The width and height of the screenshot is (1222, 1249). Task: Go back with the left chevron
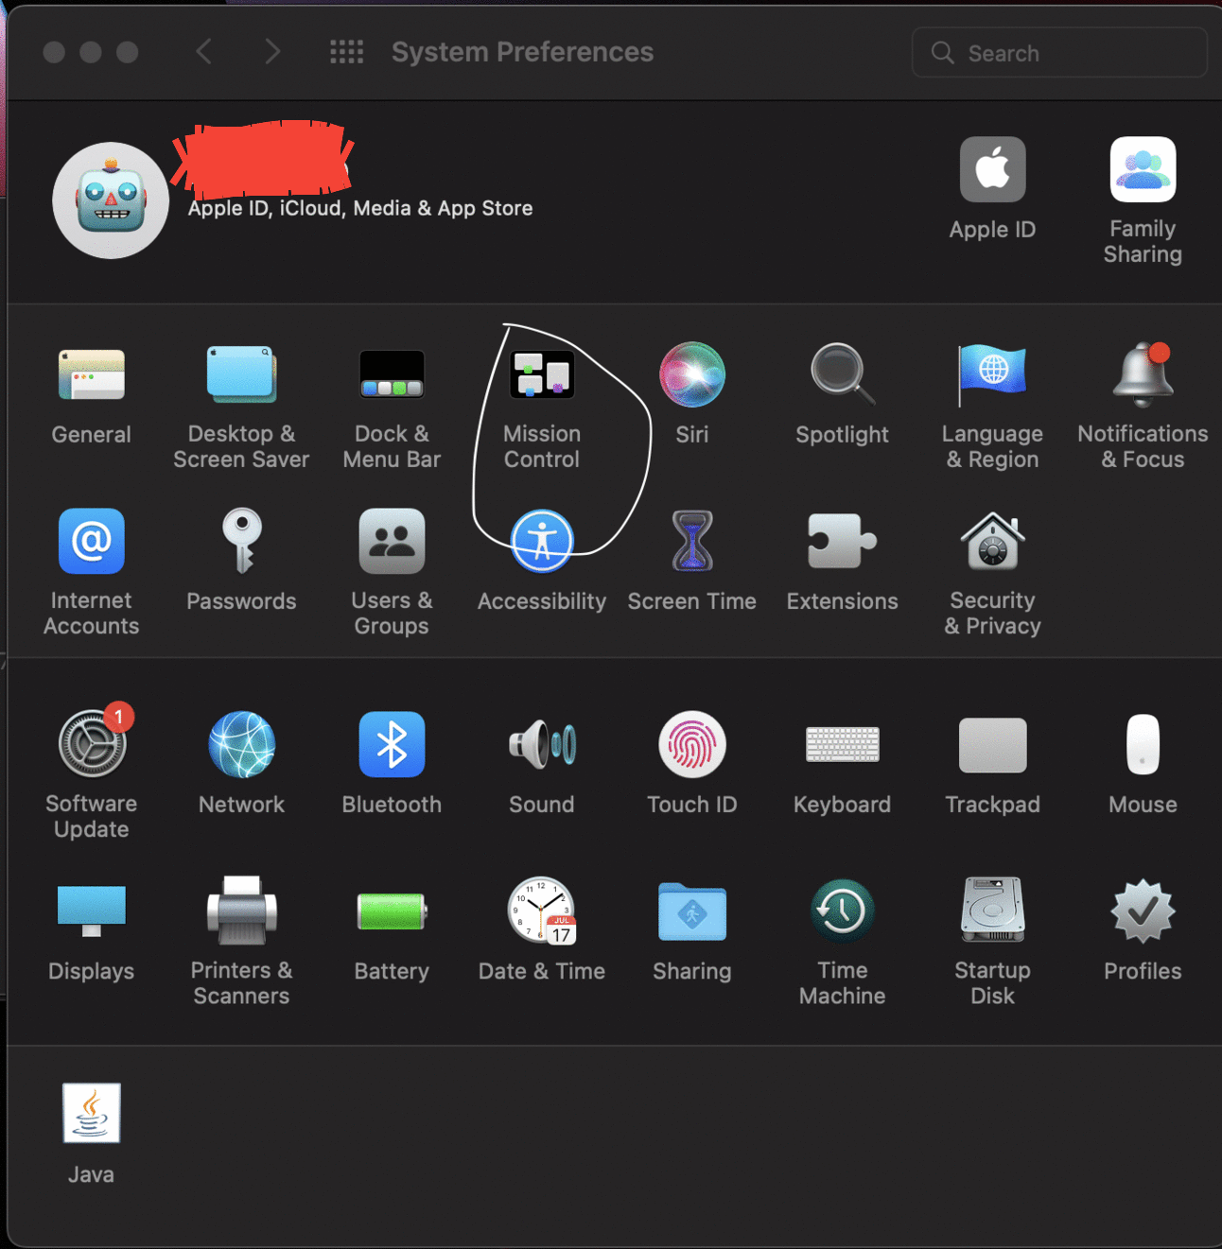tap(203, 51)
